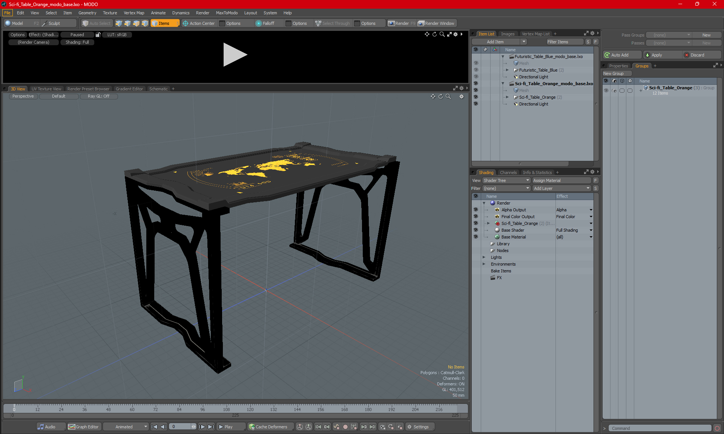The width and height of the screenshot is (724, 434).
Task: Click current frame number field
Action: (181, 427)
